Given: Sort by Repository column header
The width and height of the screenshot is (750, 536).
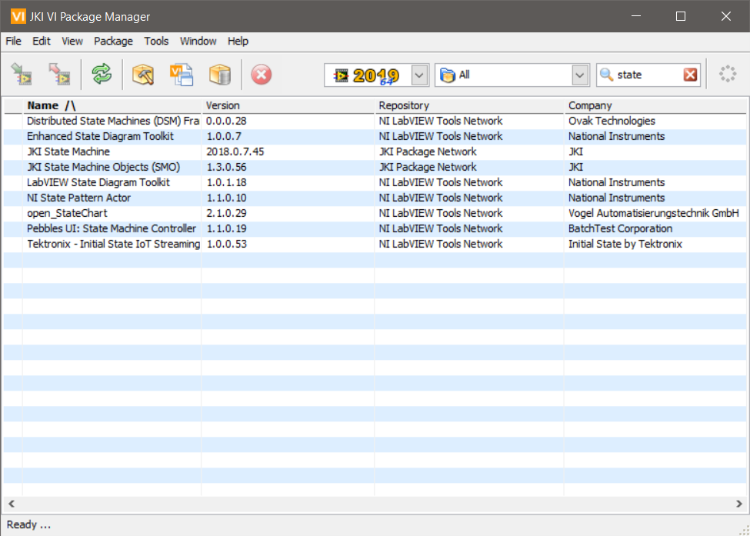Looking at the screenshot, I should point(469,105).
